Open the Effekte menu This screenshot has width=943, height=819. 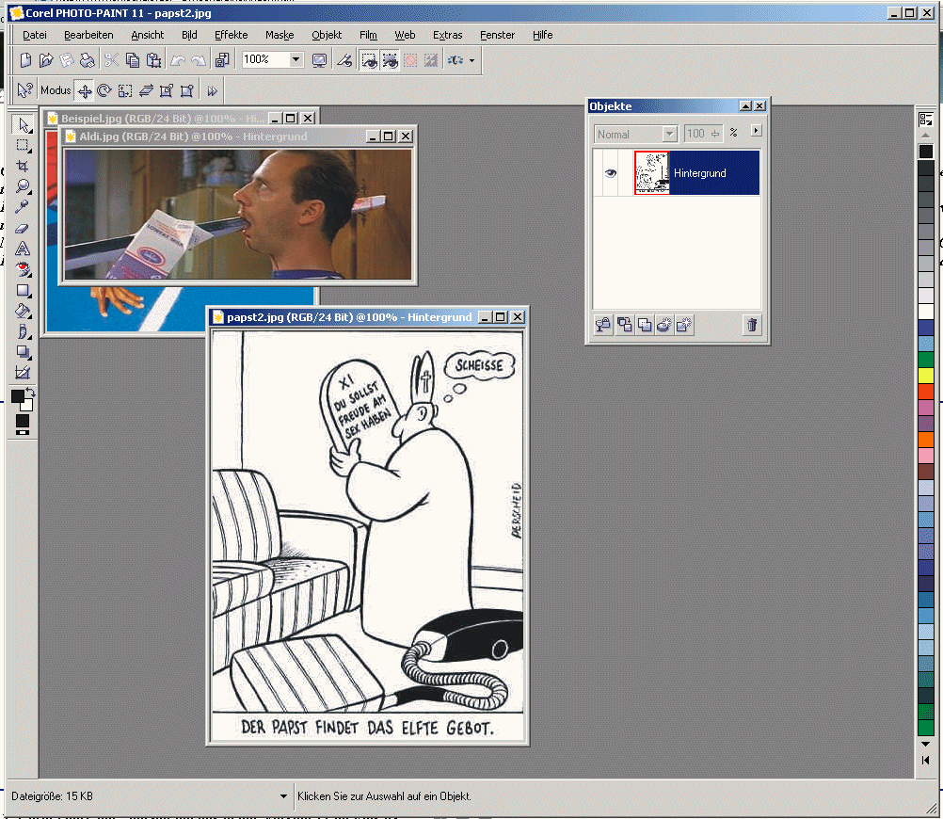231,35
